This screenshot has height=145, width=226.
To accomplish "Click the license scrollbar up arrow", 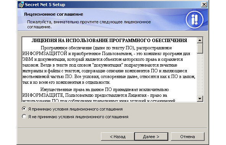I will tap(200, 40).
